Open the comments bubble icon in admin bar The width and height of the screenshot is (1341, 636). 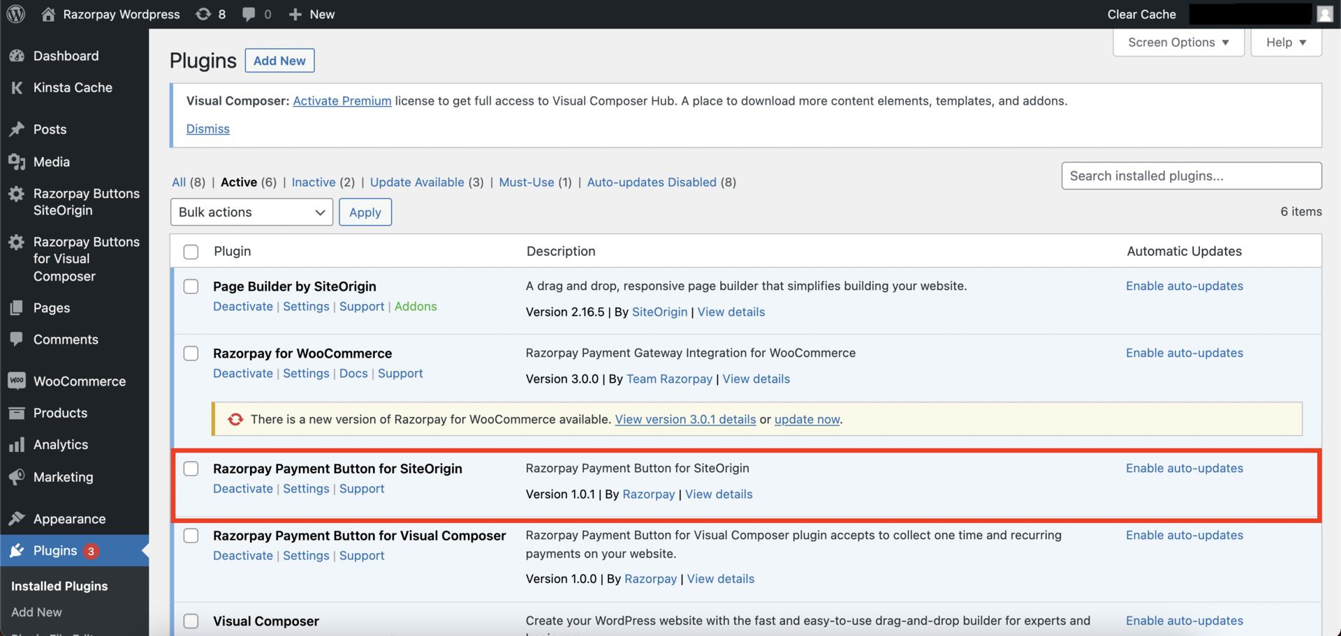click(249, 14)
